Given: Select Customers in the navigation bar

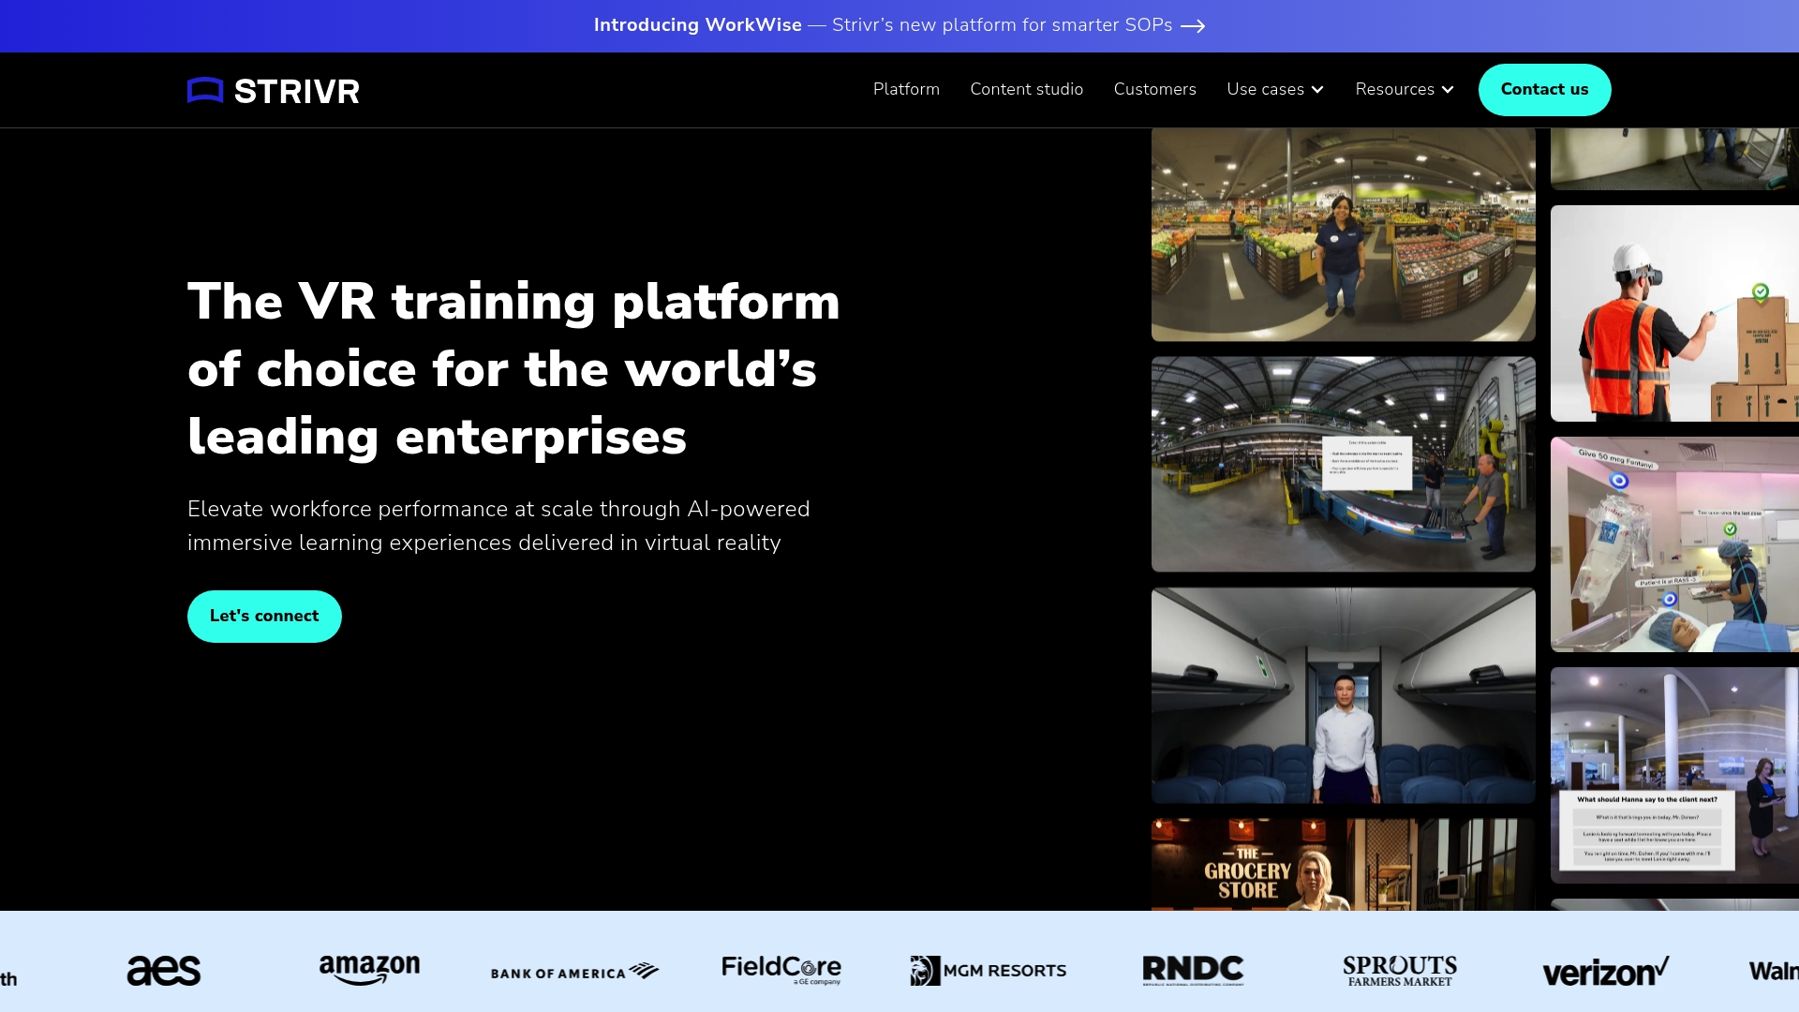Looking at the screenshot, I should coord(1154,89).
